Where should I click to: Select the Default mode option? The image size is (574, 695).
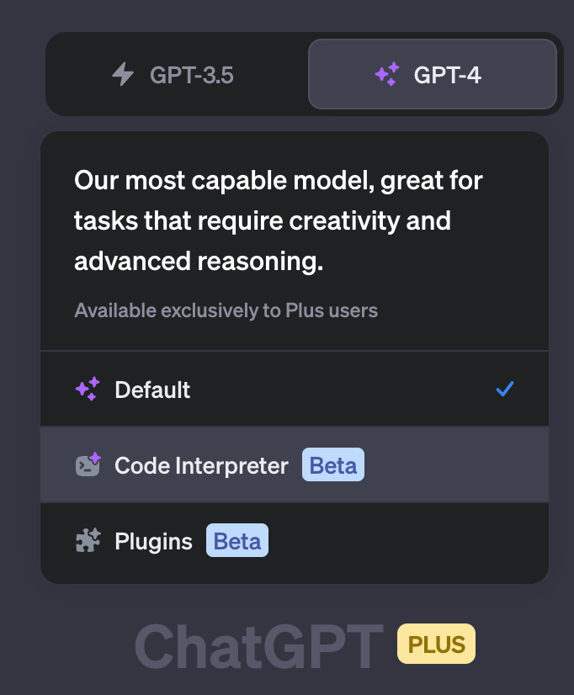295,389
